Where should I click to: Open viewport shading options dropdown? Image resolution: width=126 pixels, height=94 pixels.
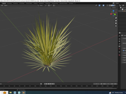(x=116, y=5)
